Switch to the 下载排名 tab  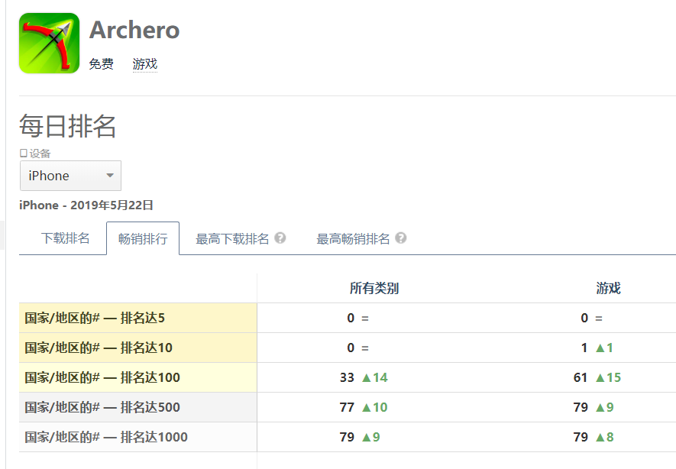[x=66, y=238]
